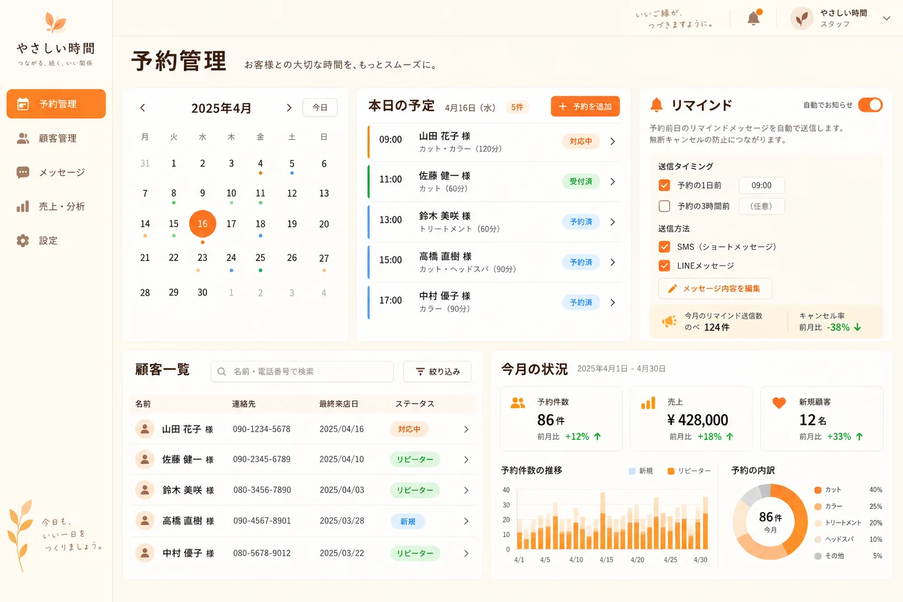Click 中村 優子 avatar in customer list
The height and width of the screenshot is (602, 903).
pos(145,553)
